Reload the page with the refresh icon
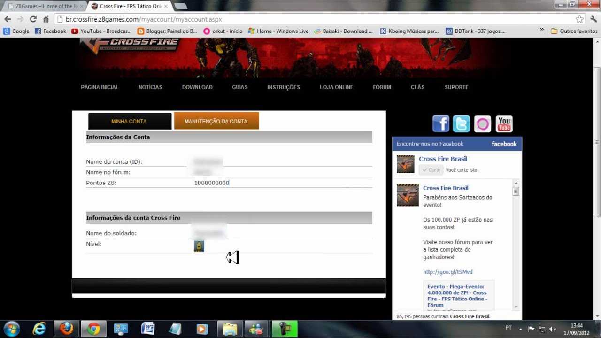601x338 pixels. 33,19
